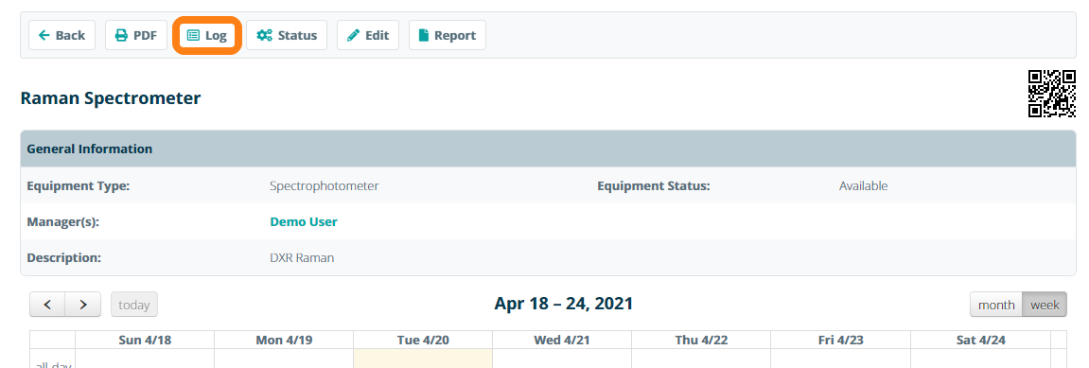This screenshot has height=368, width=1089.
Task: Select the Sun 4/18 day header
Action: click(145, 340)
